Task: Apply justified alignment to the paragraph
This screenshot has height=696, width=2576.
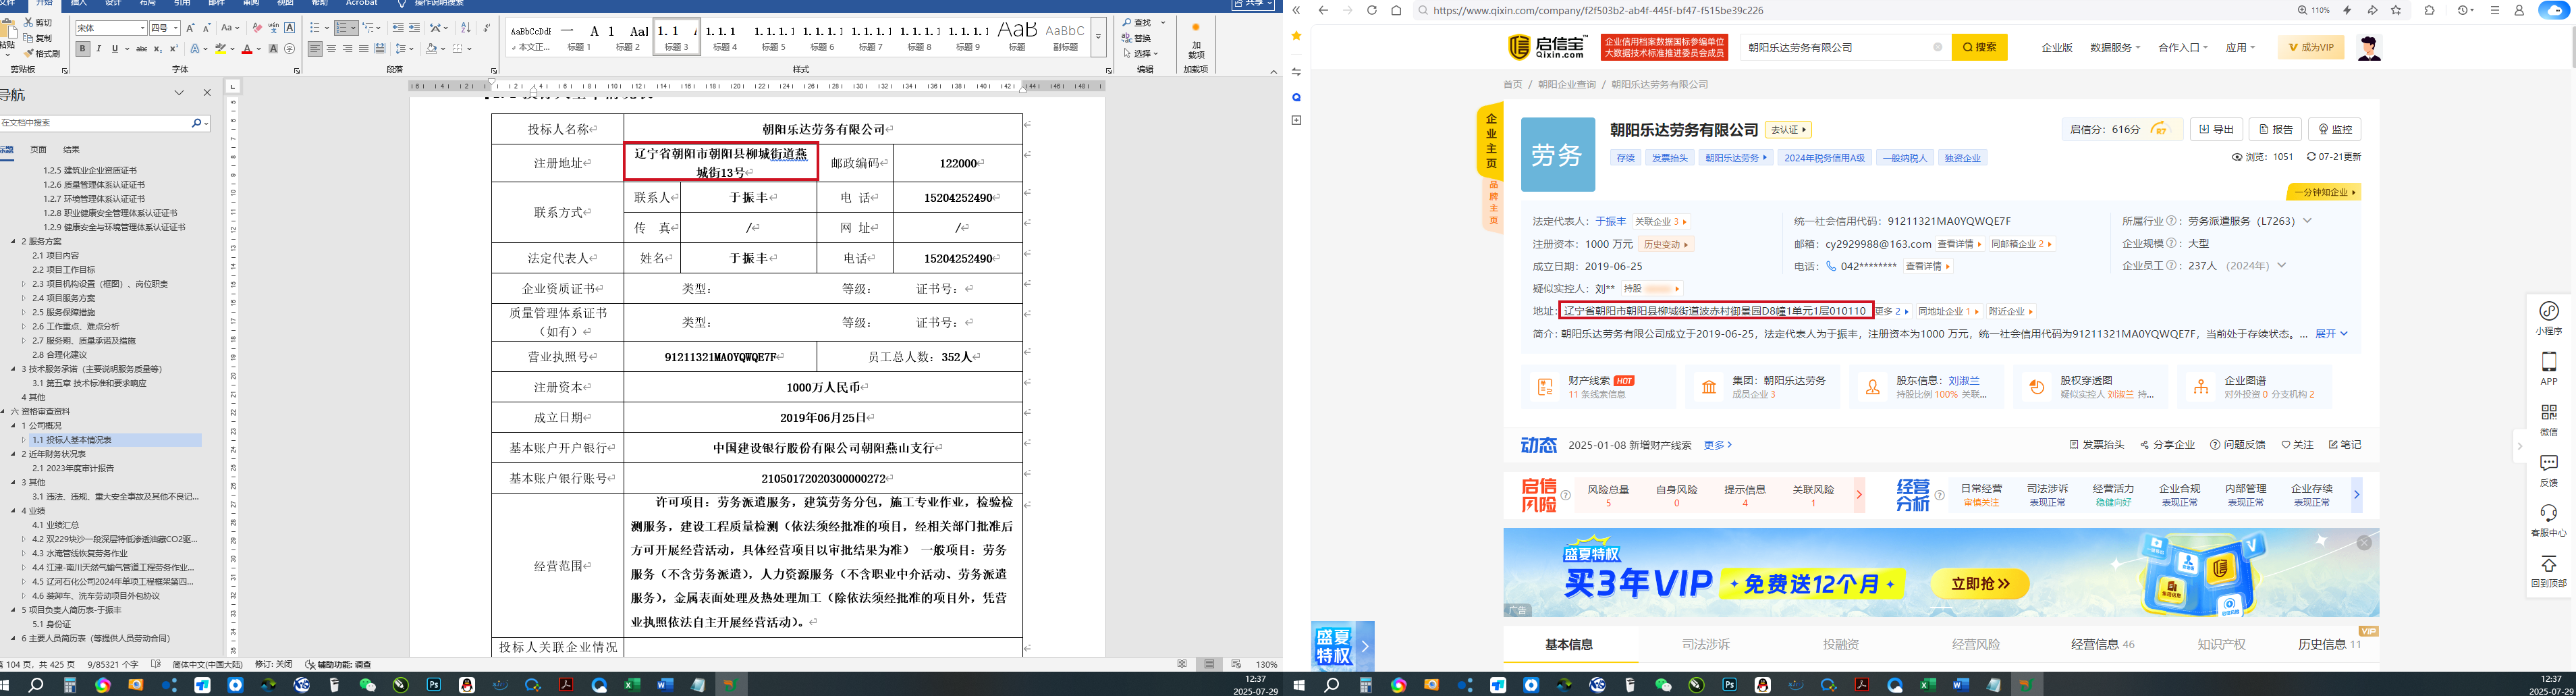Action: pos(363,49)
